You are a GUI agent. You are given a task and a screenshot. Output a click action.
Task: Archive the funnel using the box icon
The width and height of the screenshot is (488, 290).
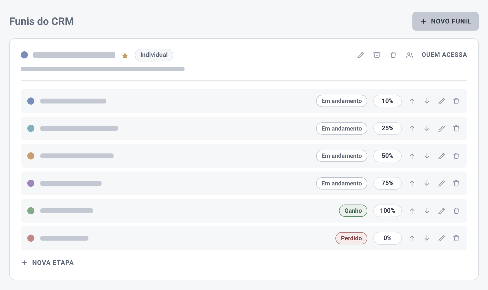pyautogui.click(x=377, y=55)
